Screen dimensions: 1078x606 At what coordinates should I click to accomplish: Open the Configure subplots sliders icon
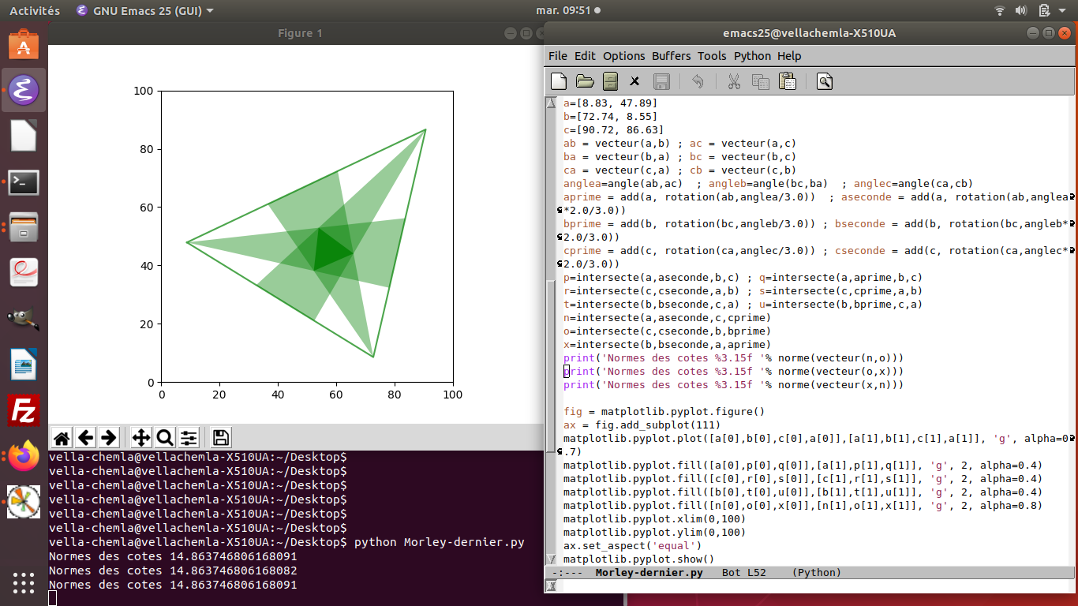pos(189,438)
